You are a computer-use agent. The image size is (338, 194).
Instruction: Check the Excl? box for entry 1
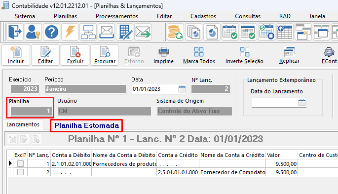[21, 164]
